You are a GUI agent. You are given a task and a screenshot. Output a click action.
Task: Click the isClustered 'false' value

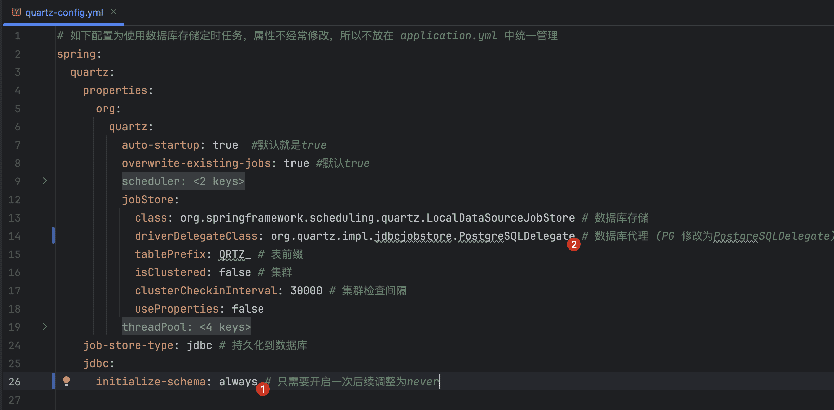coord(235,272)
